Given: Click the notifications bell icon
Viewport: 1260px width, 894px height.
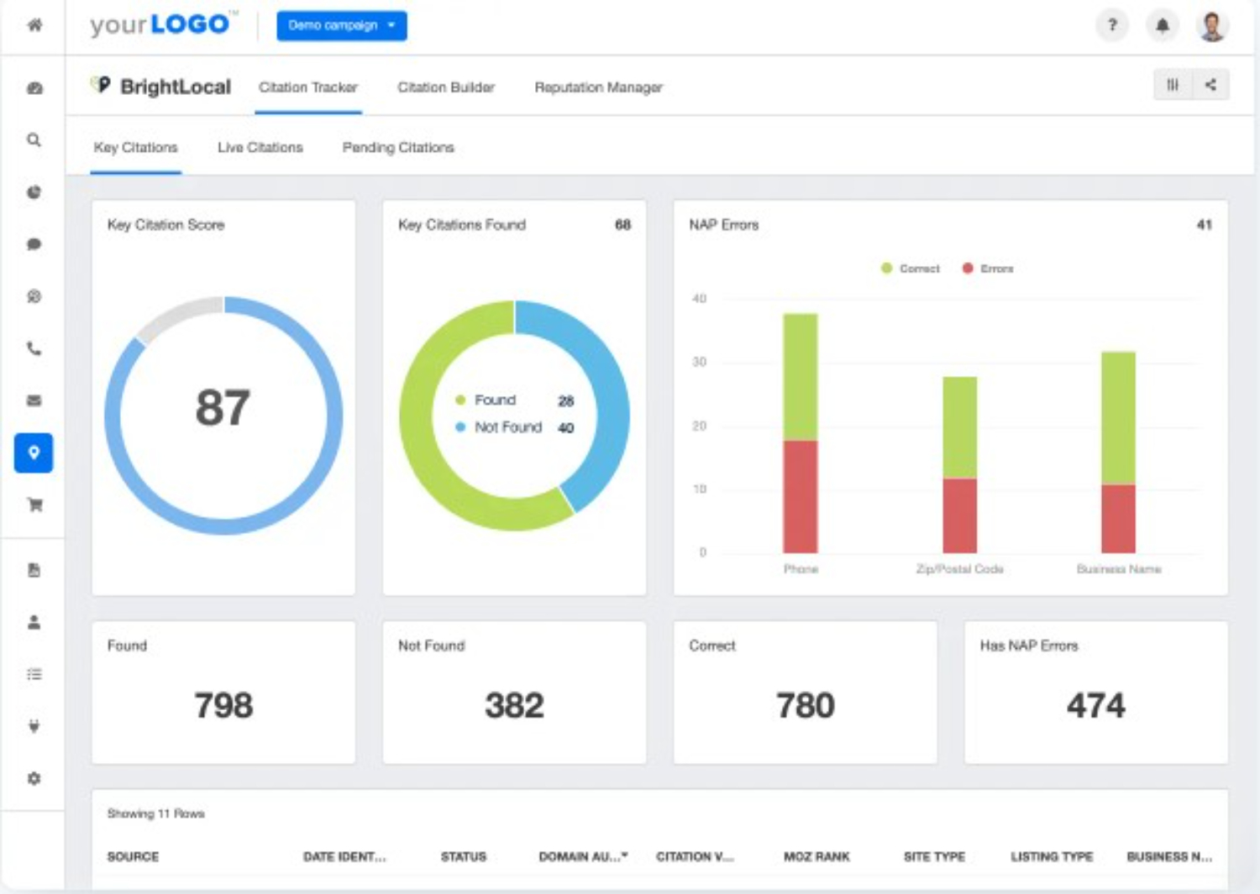Looking at the screenshot, I should pos(1163,25).
